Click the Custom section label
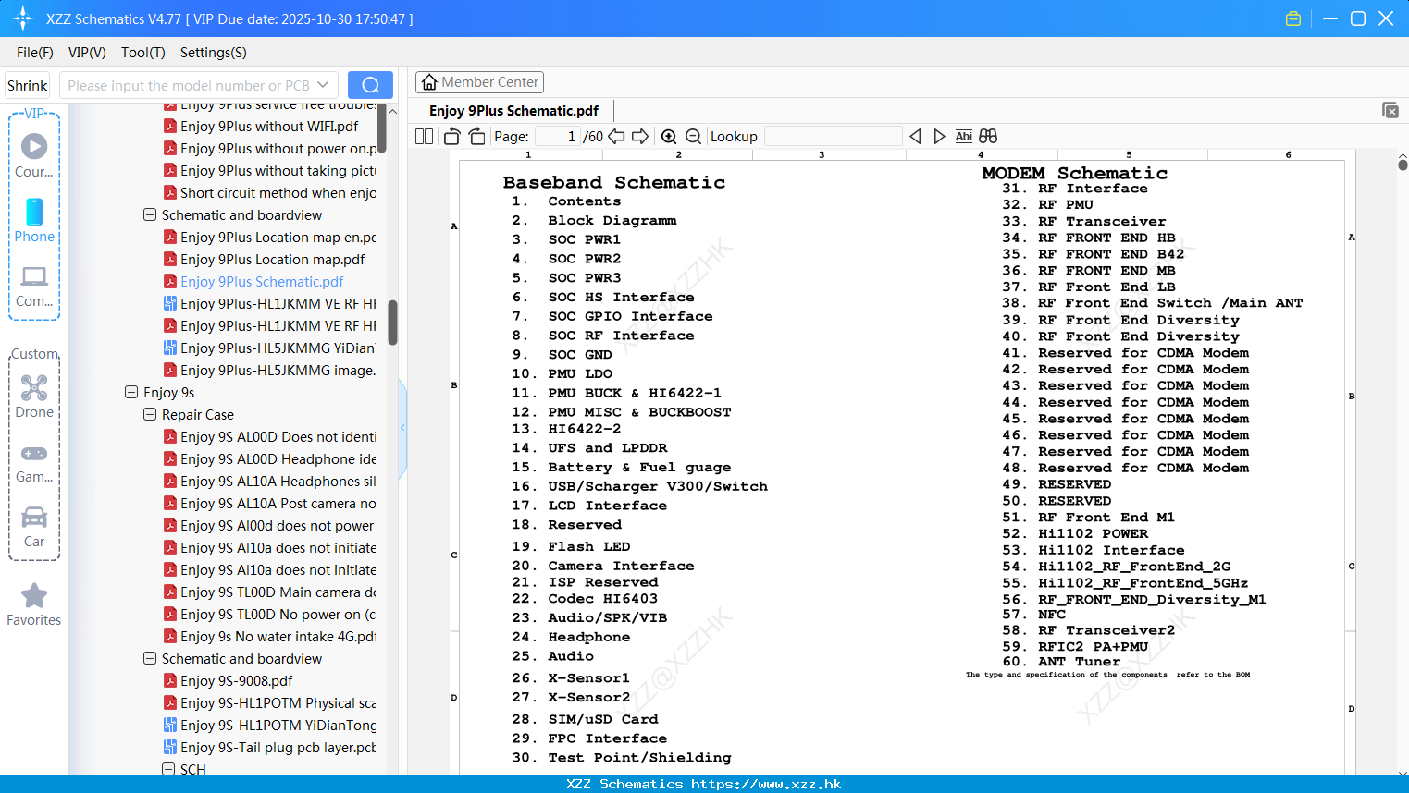 [x=35, y=354]
